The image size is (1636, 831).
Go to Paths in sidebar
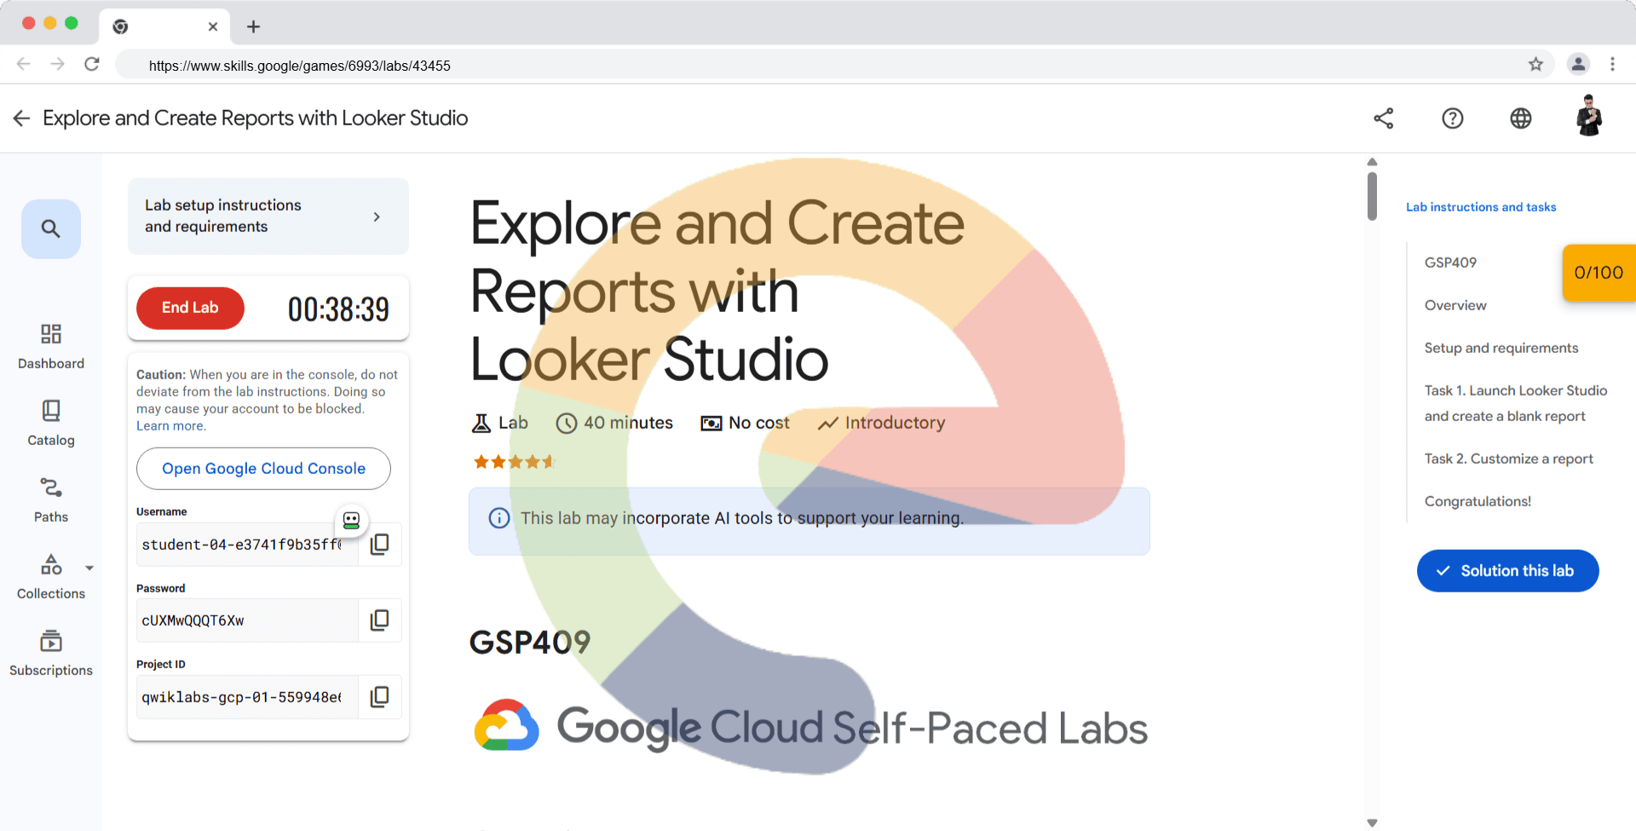click(51, 499)
